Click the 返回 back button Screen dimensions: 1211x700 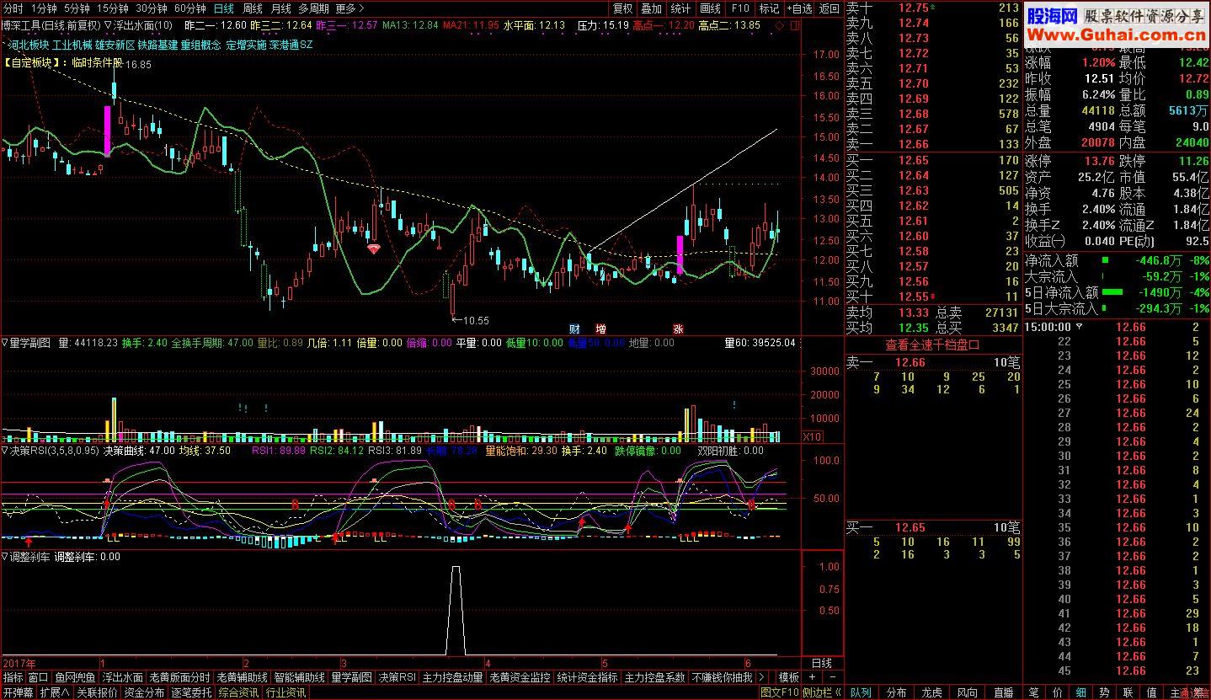(x=830, y=8)
